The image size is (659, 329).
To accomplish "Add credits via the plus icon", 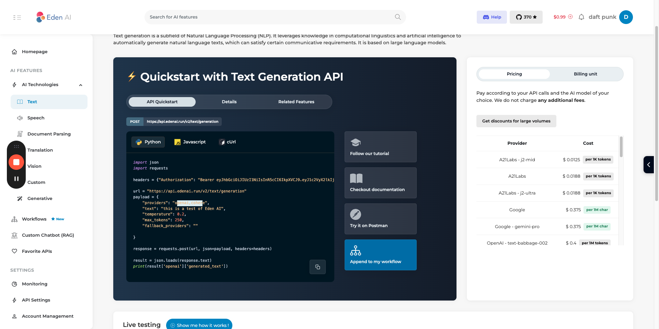I will 570,17.
